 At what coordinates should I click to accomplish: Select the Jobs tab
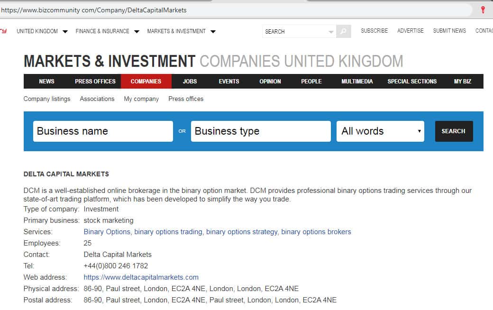[190, 82]
